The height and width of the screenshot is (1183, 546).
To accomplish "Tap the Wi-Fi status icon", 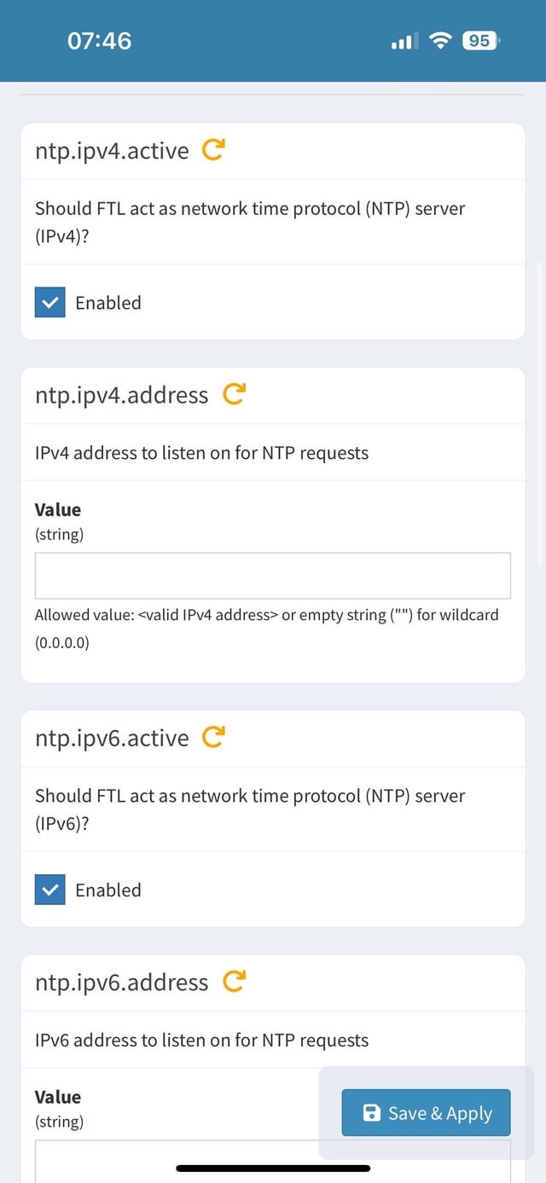I will click(x=440, y=40).
